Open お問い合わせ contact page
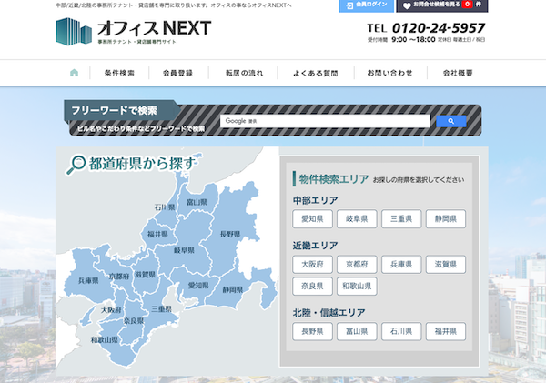The image size is (546, 383). [x=389, y=73]
